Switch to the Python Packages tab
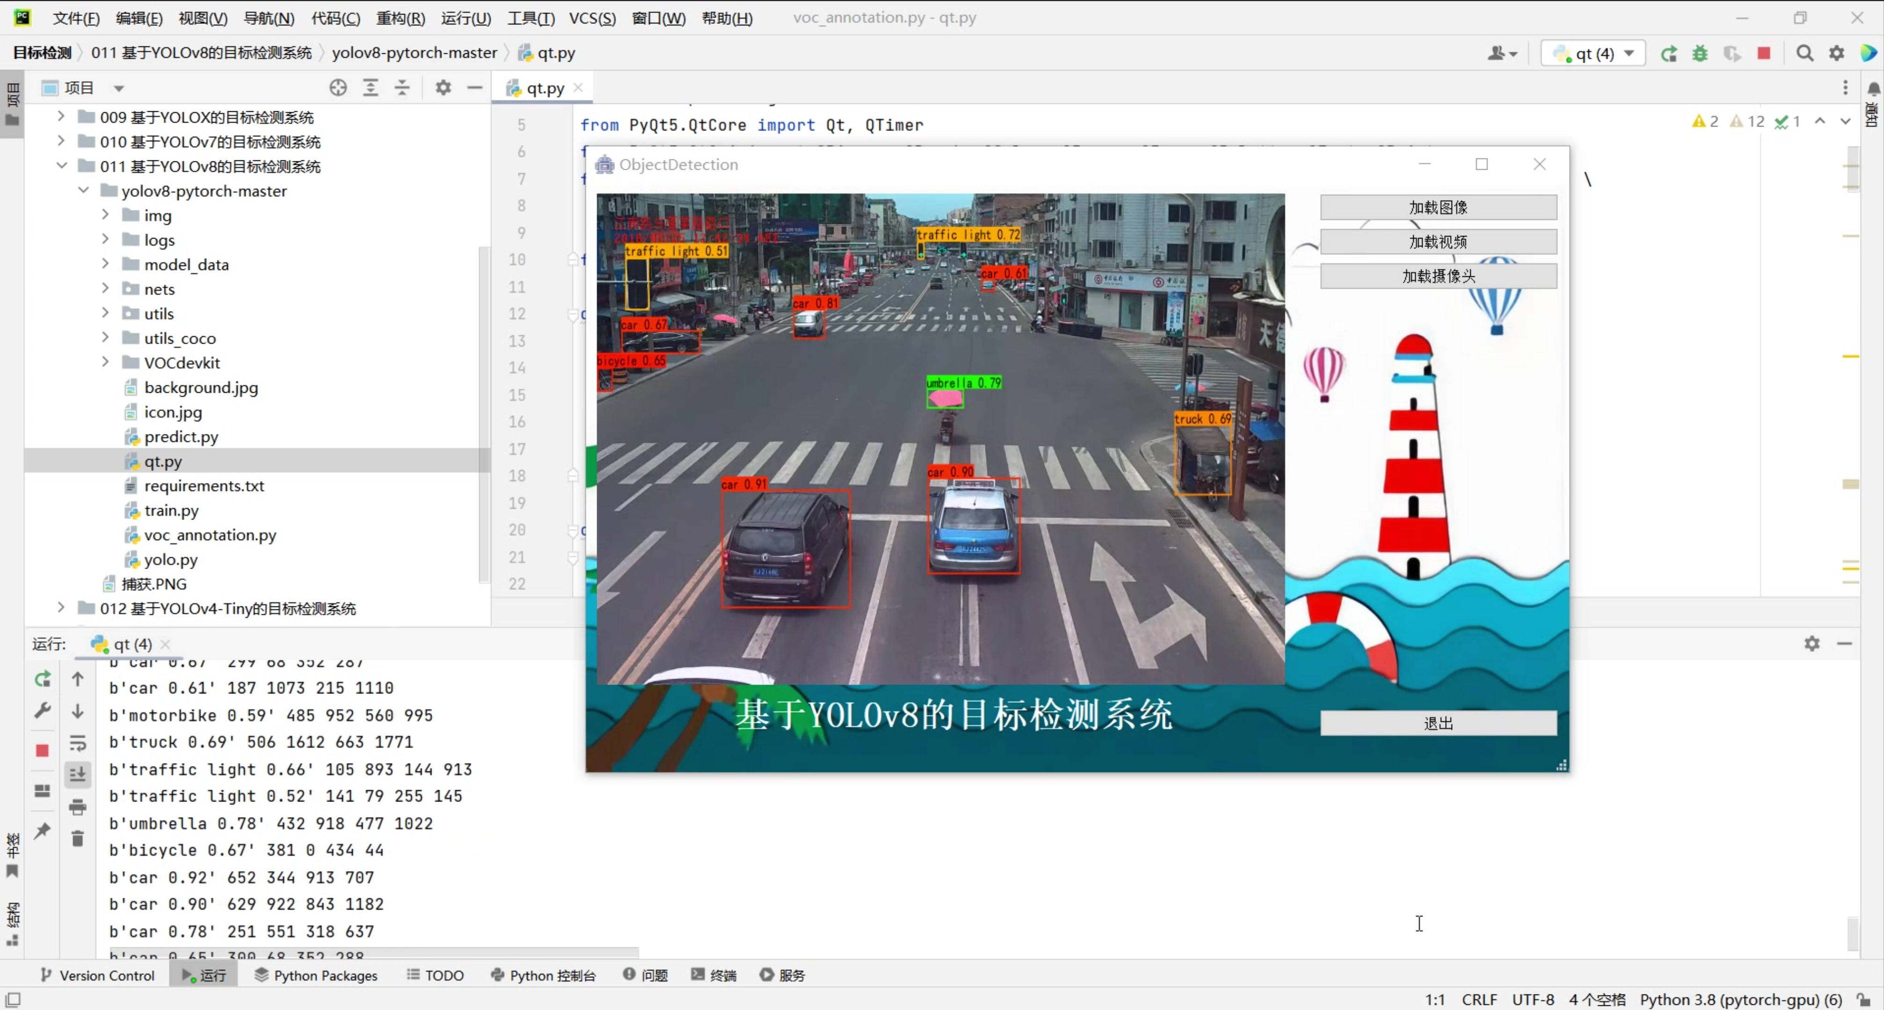 click(316, 975)
